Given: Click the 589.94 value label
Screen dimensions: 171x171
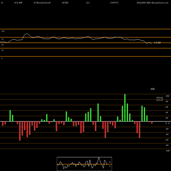Looking at the screenshot, I should pyautogui.click(x=159, y=98).
